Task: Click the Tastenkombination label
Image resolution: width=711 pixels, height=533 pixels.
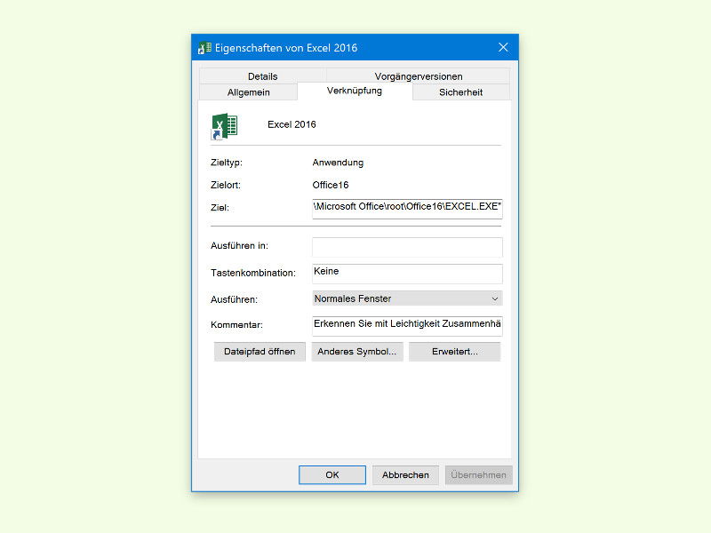Action: click(253, 273)
